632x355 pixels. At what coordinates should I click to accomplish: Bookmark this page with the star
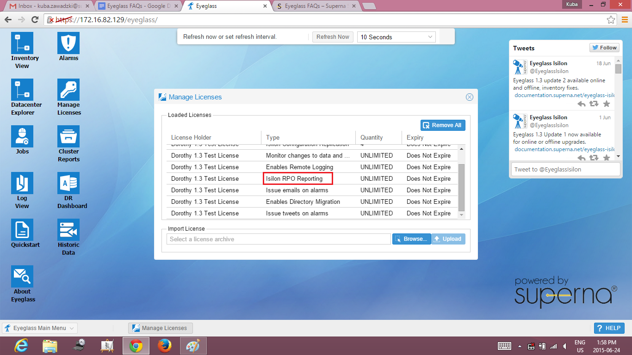[611, 20]
